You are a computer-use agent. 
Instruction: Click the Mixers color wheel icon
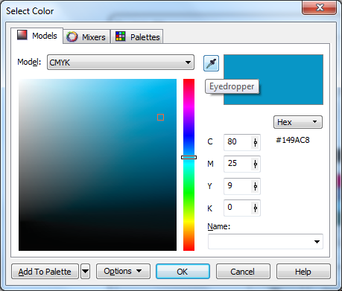click(x=72, y=36)
